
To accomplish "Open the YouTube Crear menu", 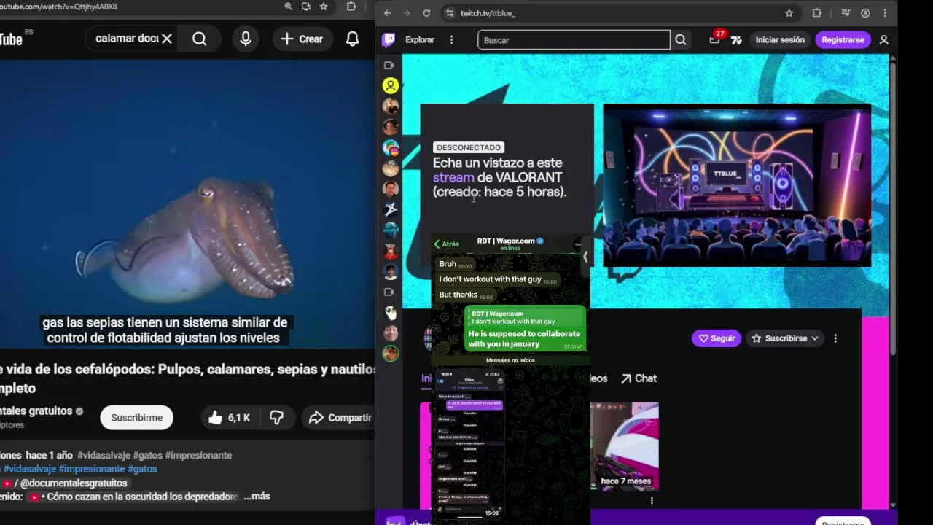I will [302, 39].
